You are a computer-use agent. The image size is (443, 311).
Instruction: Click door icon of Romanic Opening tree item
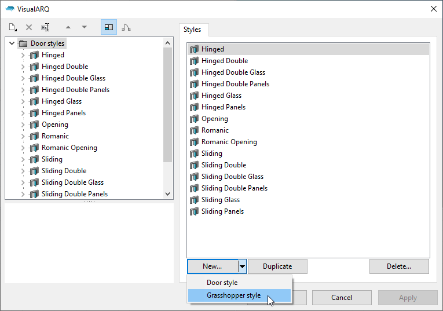click(x=34, y=148)
